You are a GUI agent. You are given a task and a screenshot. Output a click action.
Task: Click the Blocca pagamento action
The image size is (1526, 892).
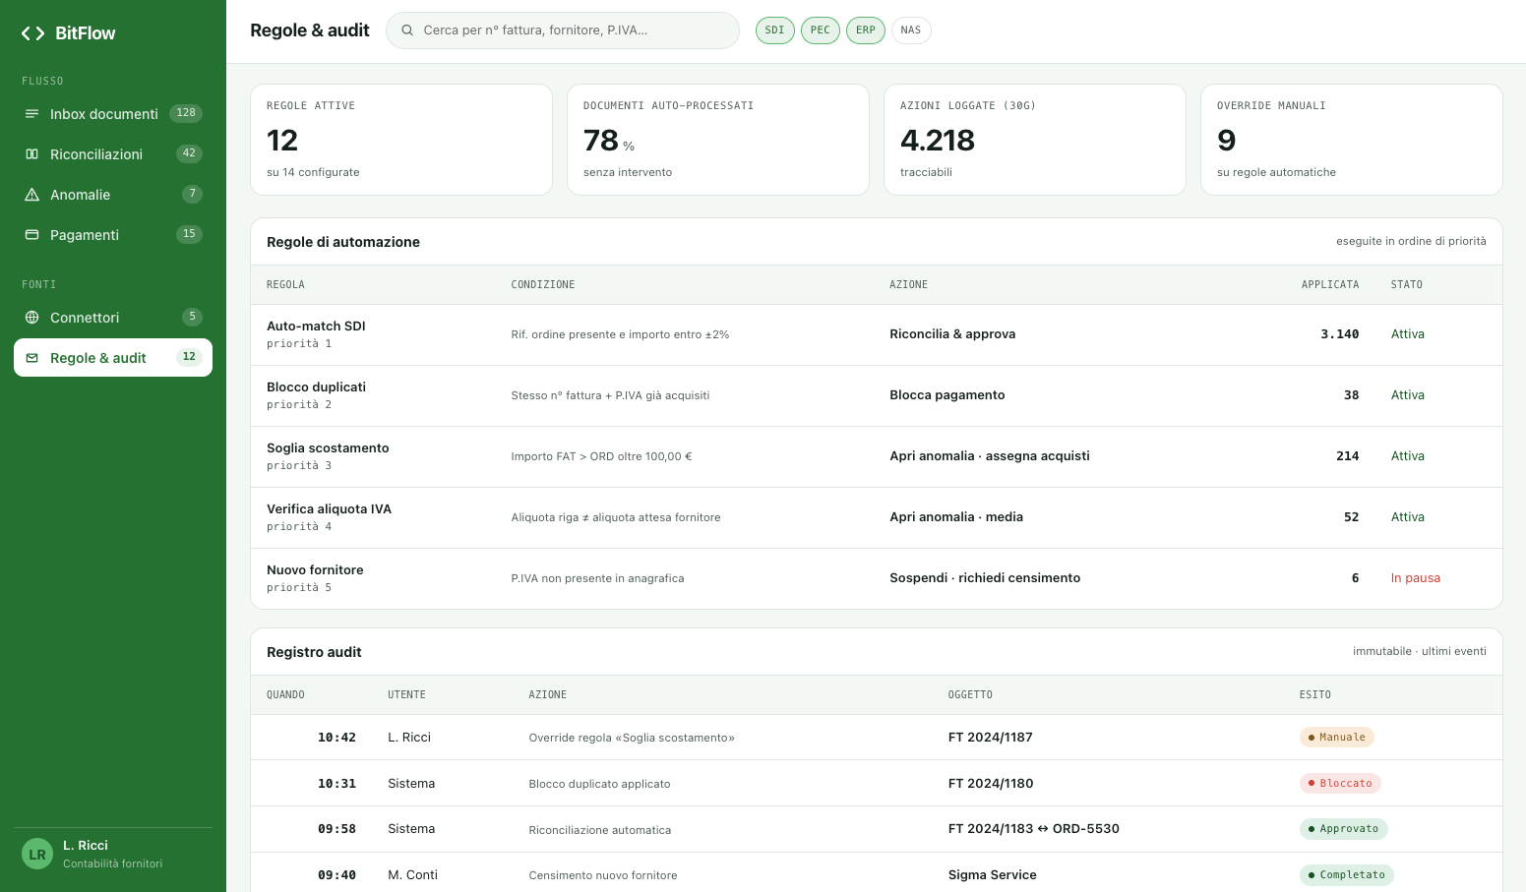click(x=947, y=395)
